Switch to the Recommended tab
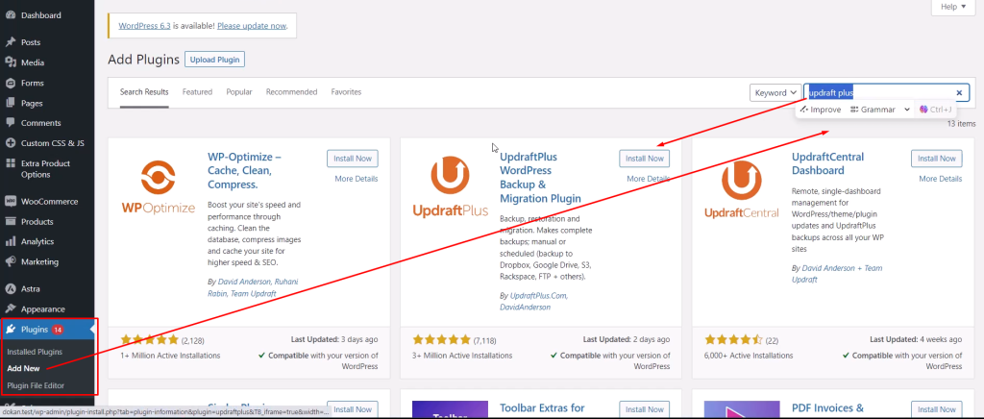984x419 pixels. [x=291, y=91]
